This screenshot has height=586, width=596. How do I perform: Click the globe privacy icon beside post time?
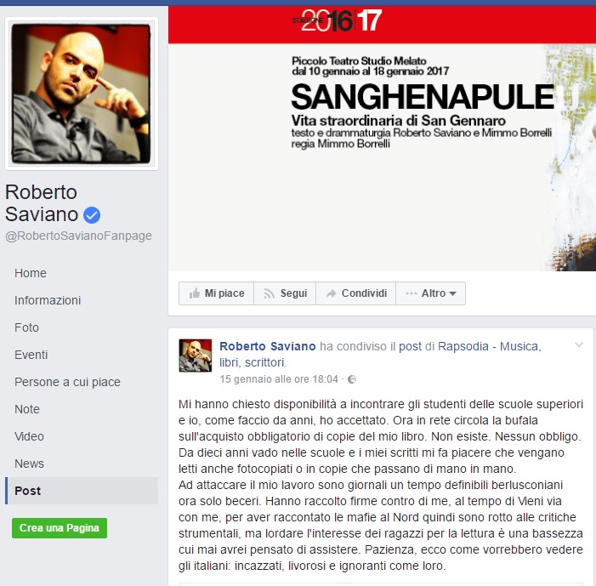tap(352, 379)
